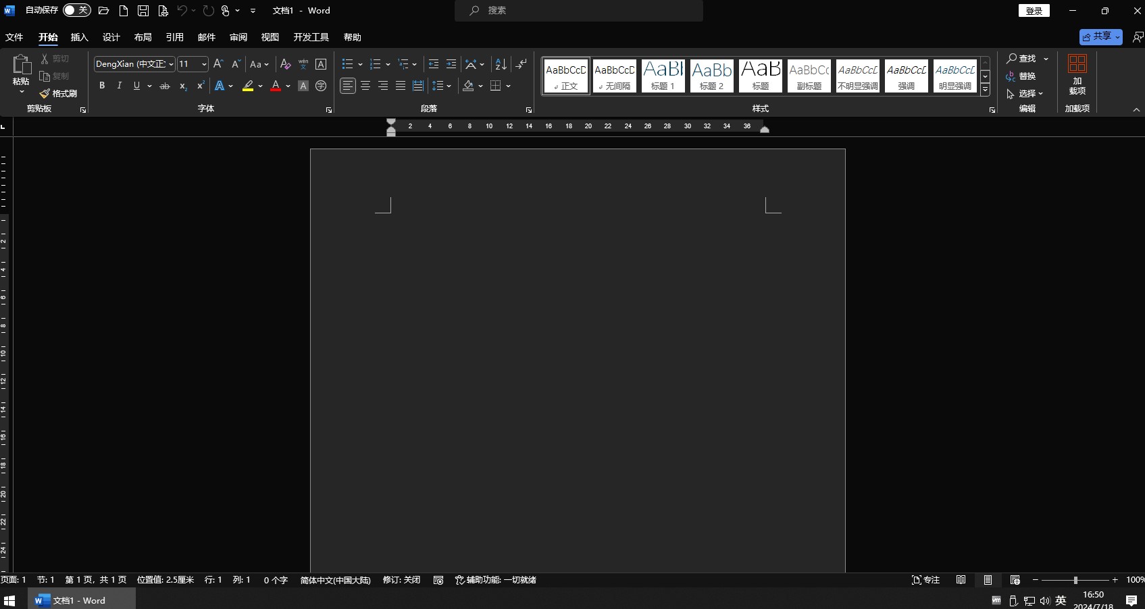Apply the yellow text highlight color

248,86
